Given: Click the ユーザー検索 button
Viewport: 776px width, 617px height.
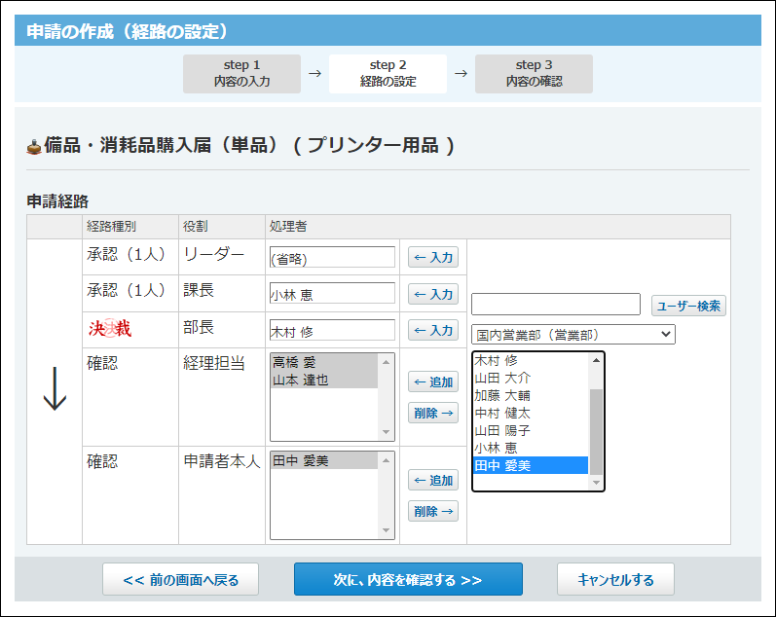Looking at the screenshot, I should point(688,306).
